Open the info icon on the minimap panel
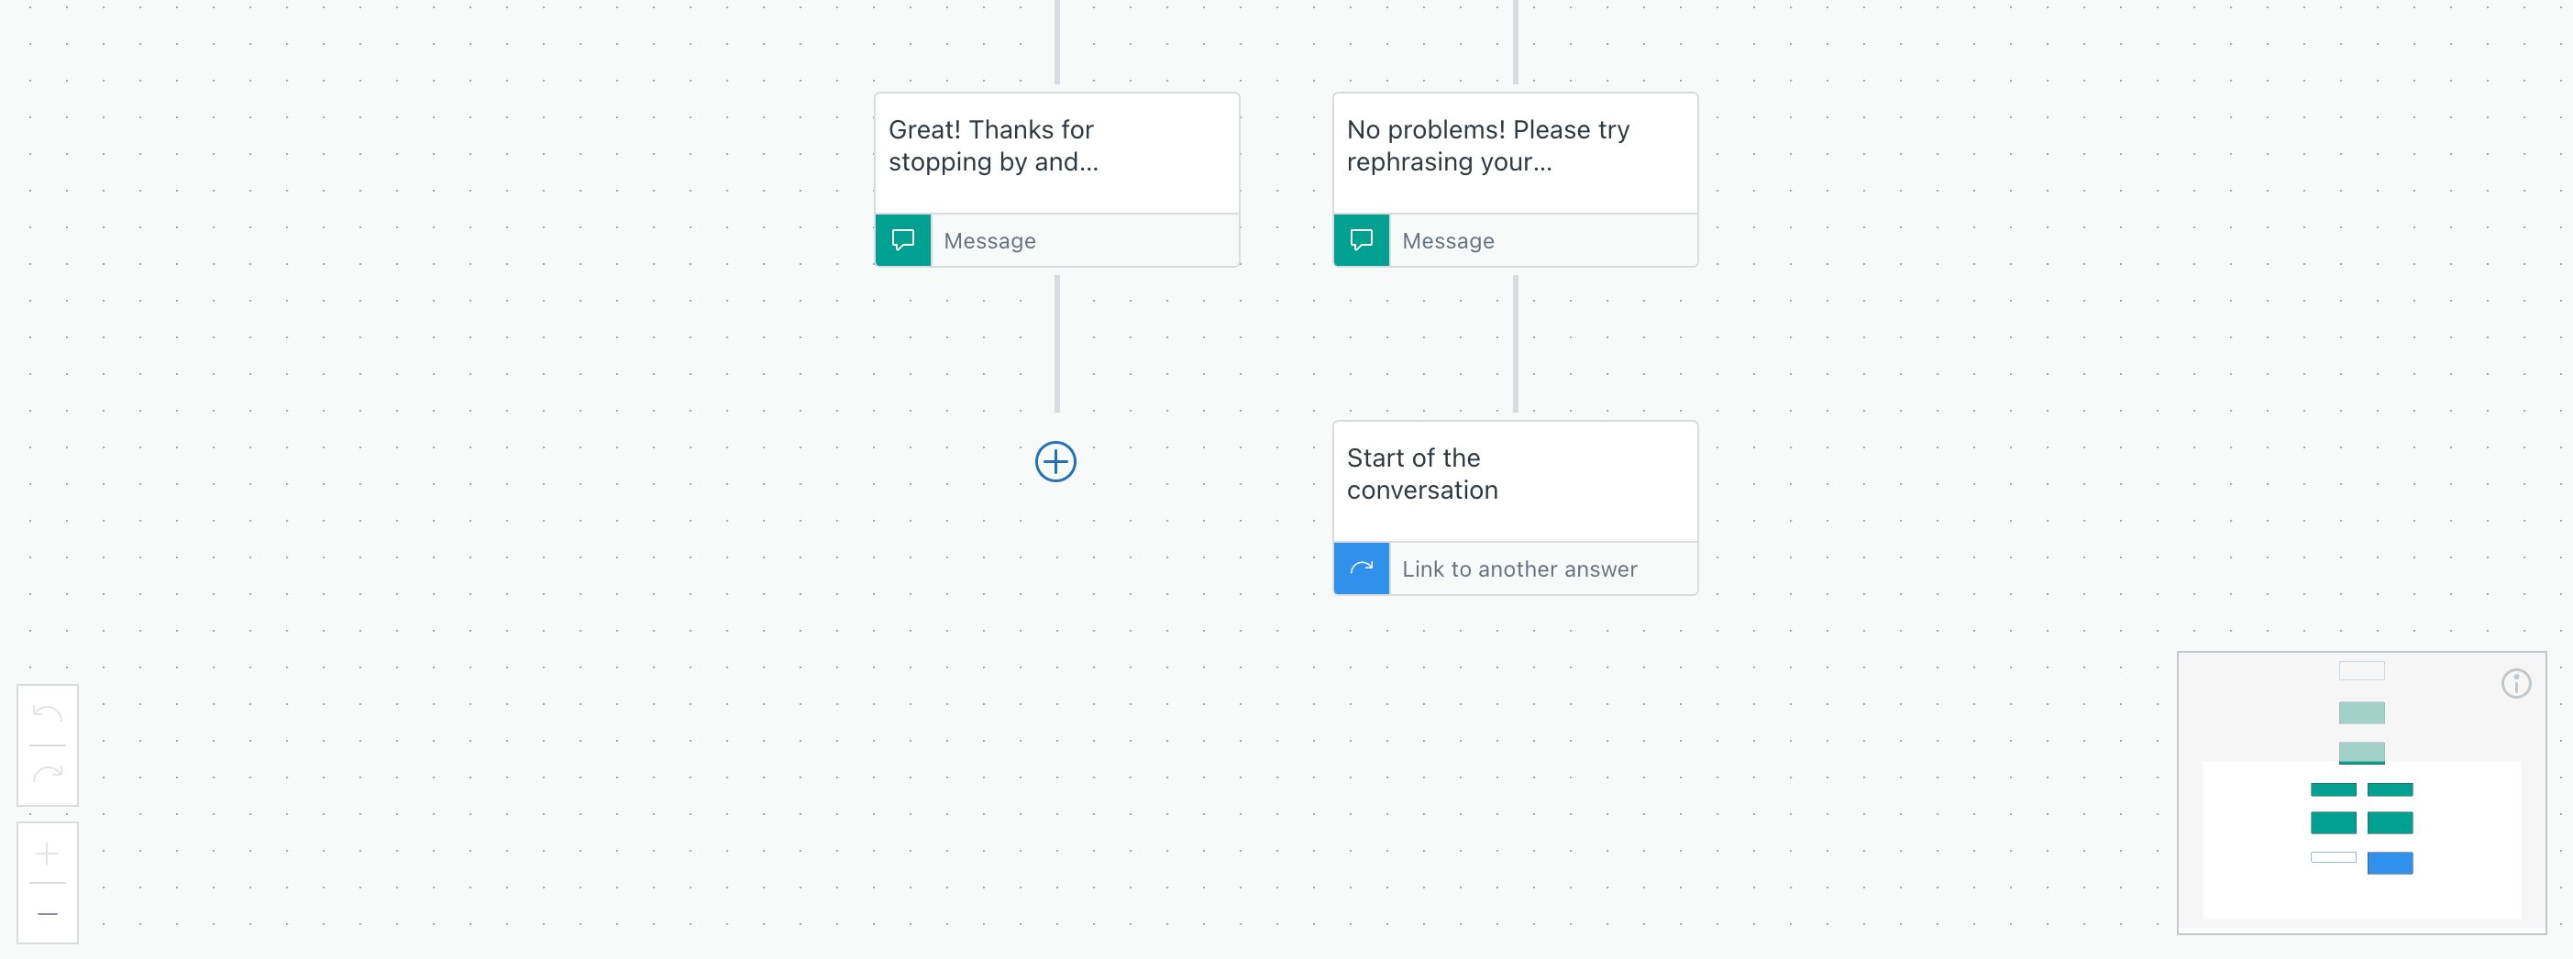2573x959 pixels. [2517, 683]
